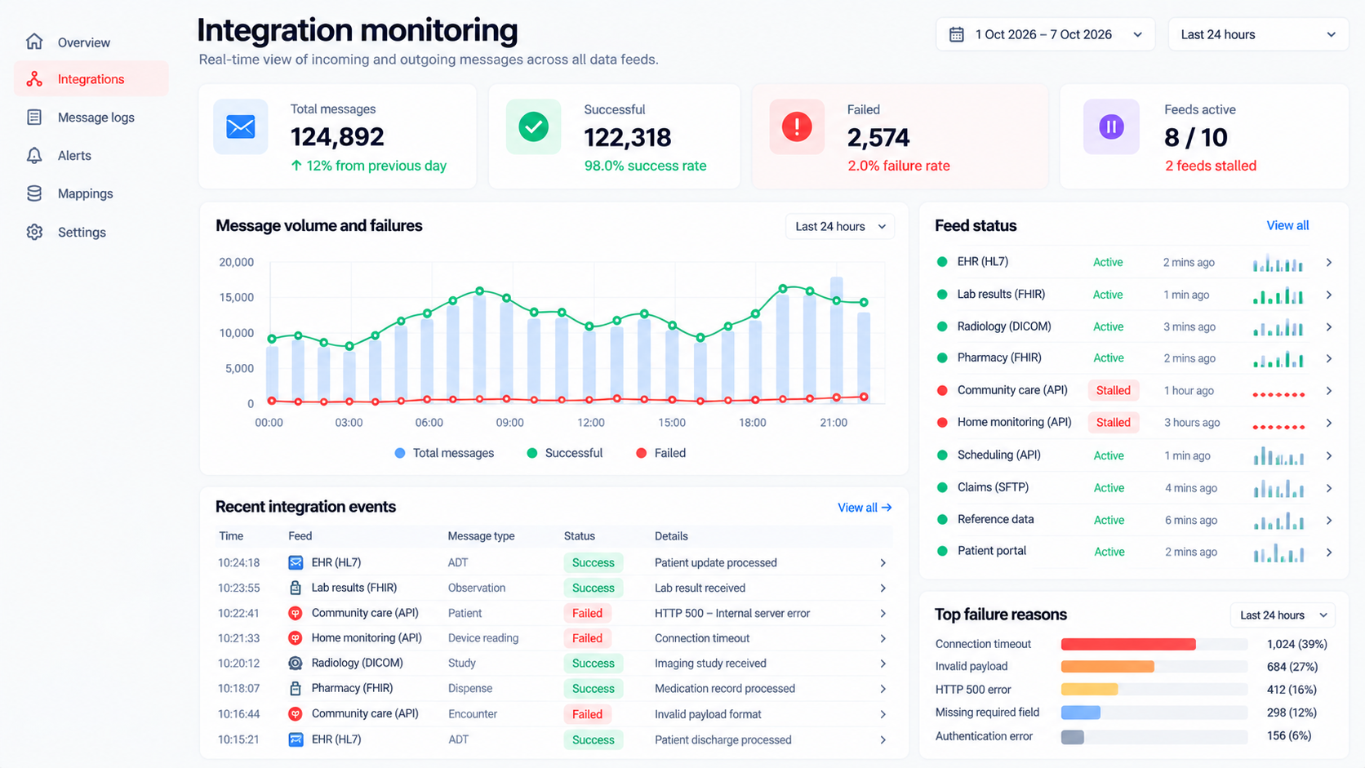This screenshot has width=1365, height=768.
Task: Click the 10:24:18 EHR (HL7) feed icon
Action: (296, 562)
